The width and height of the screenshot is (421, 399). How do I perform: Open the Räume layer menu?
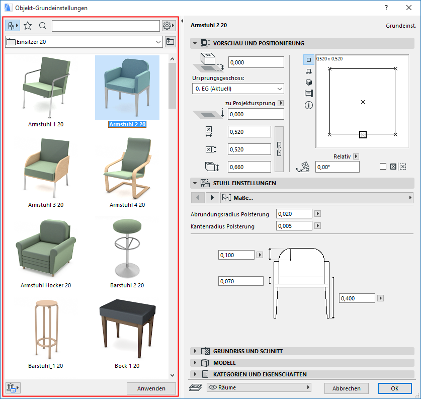[x=259, y=387]
